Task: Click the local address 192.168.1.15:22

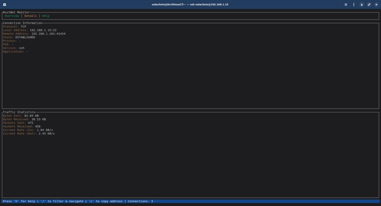Action: point(43,30)
